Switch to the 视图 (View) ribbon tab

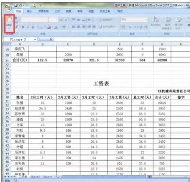click(x=91, y=11)
